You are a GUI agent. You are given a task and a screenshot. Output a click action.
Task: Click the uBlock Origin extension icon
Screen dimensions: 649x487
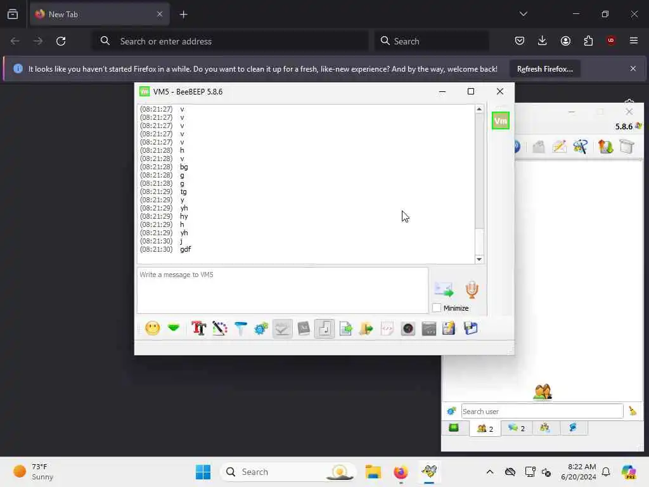click(610, 41)
